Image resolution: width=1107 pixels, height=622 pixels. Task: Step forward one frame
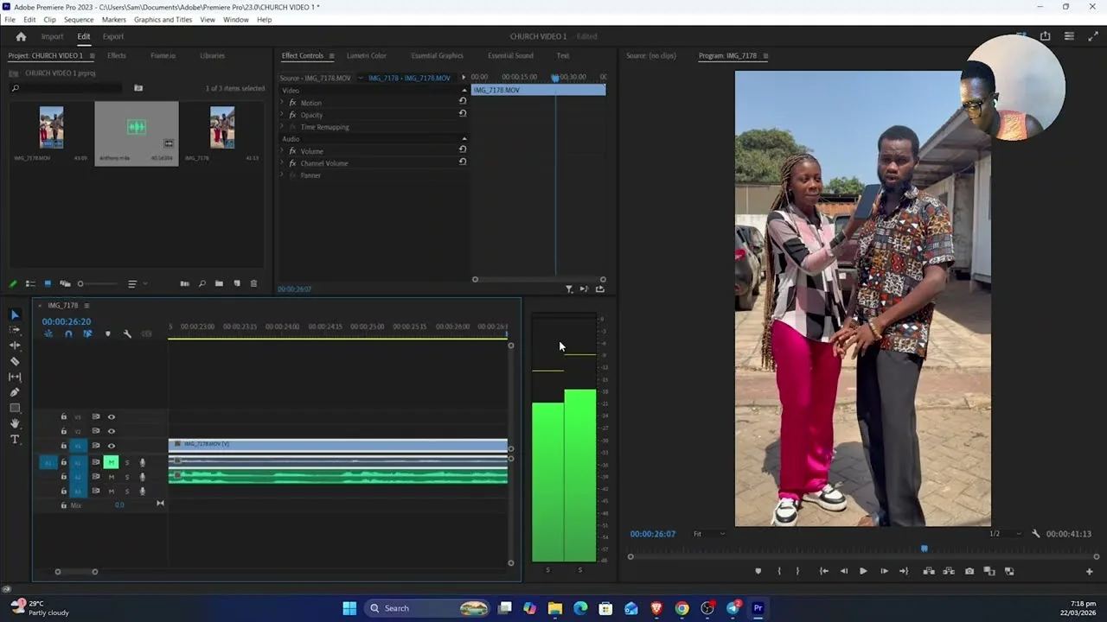click(884, 571)
